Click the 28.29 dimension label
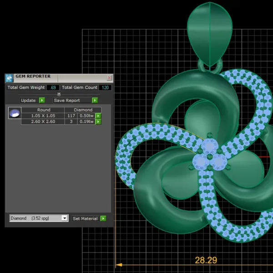This screenshot has height=273, width=273. (206, 260)
